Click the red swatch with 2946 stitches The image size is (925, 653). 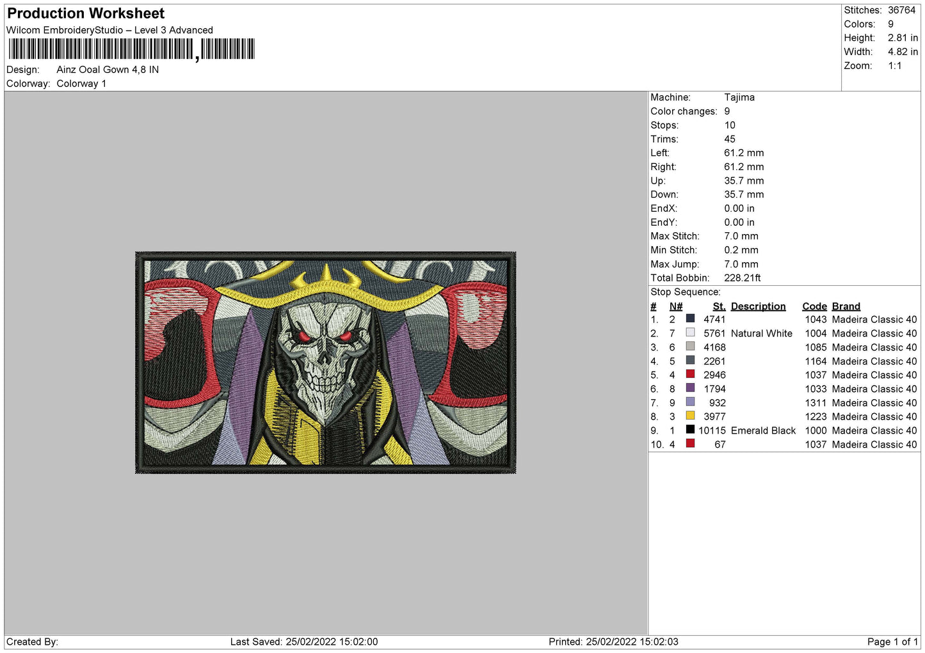point(690,374)
